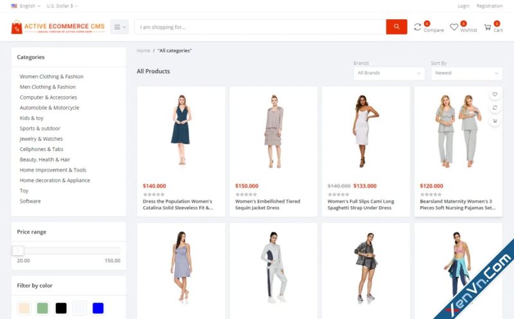Select Beauty, Health & Hair category
Screen dimensions: 514x319
(45, 159)
